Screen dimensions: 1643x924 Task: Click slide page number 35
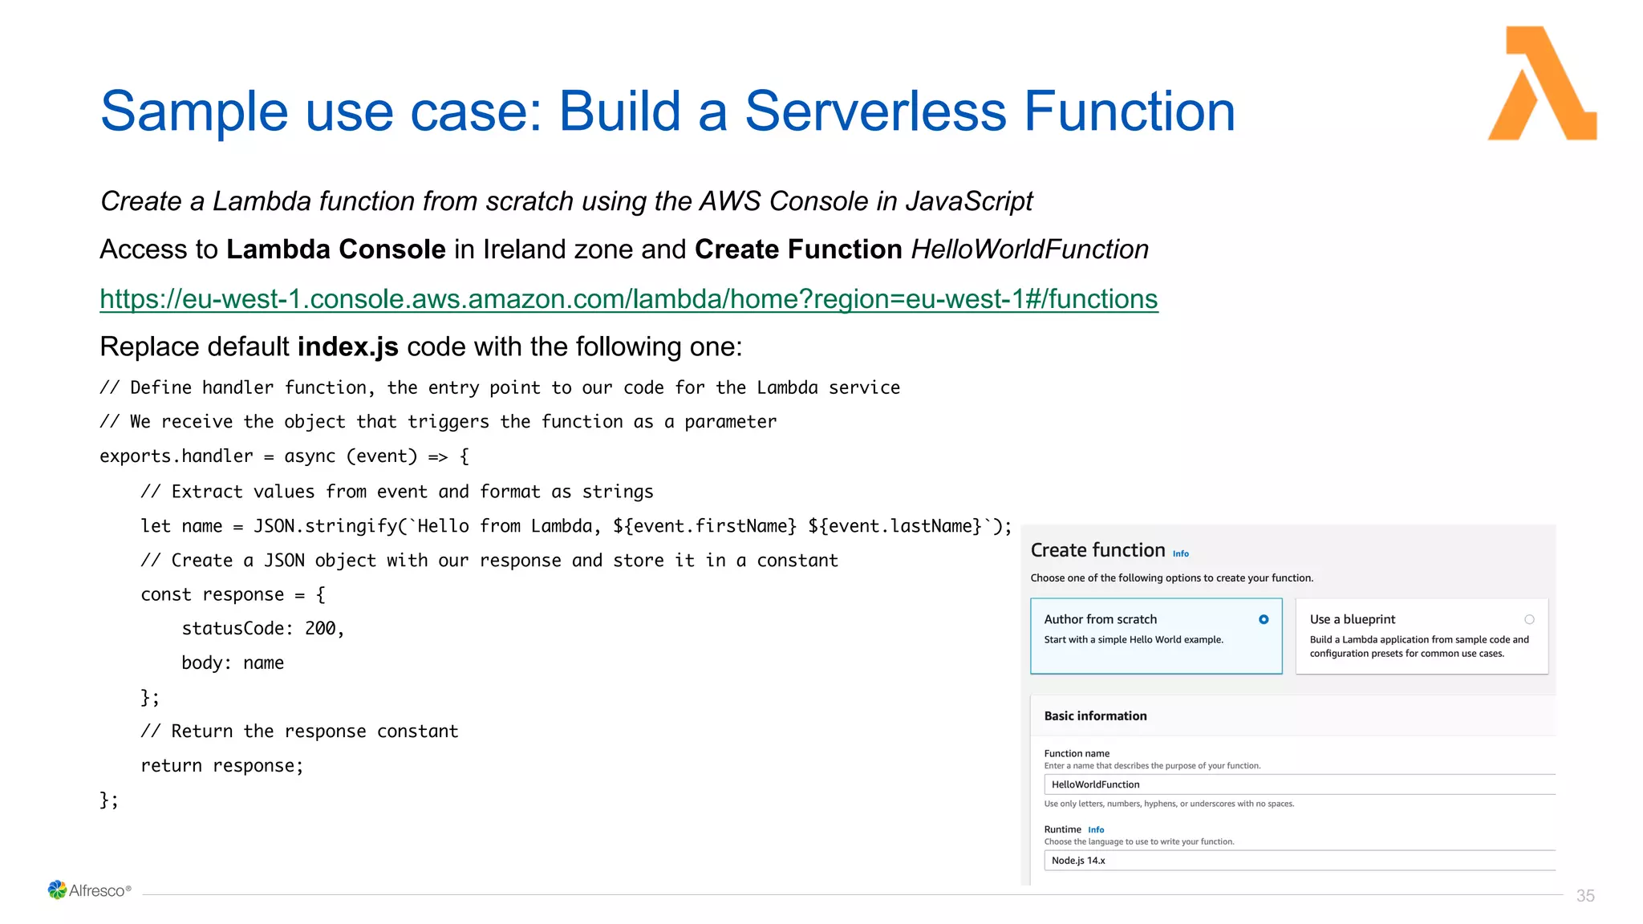pyautogui.click(x=1584, y=896)
